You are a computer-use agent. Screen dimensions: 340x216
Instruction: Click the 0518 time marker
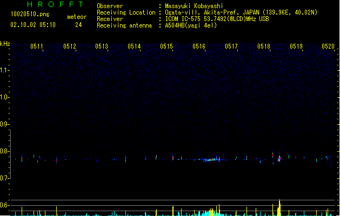pos(264,46)
